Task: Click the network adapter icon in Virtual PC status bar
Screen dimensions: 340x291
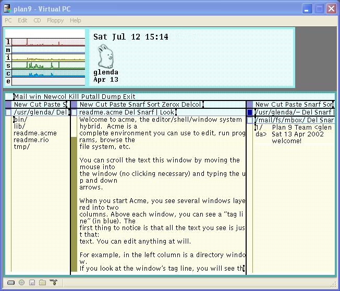Action: pos(54,282)
